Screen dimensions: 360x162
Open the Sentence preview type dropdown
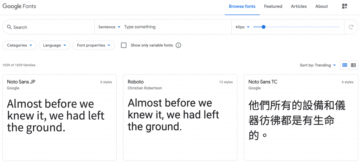pyautogui.click(x=109, y=27)
